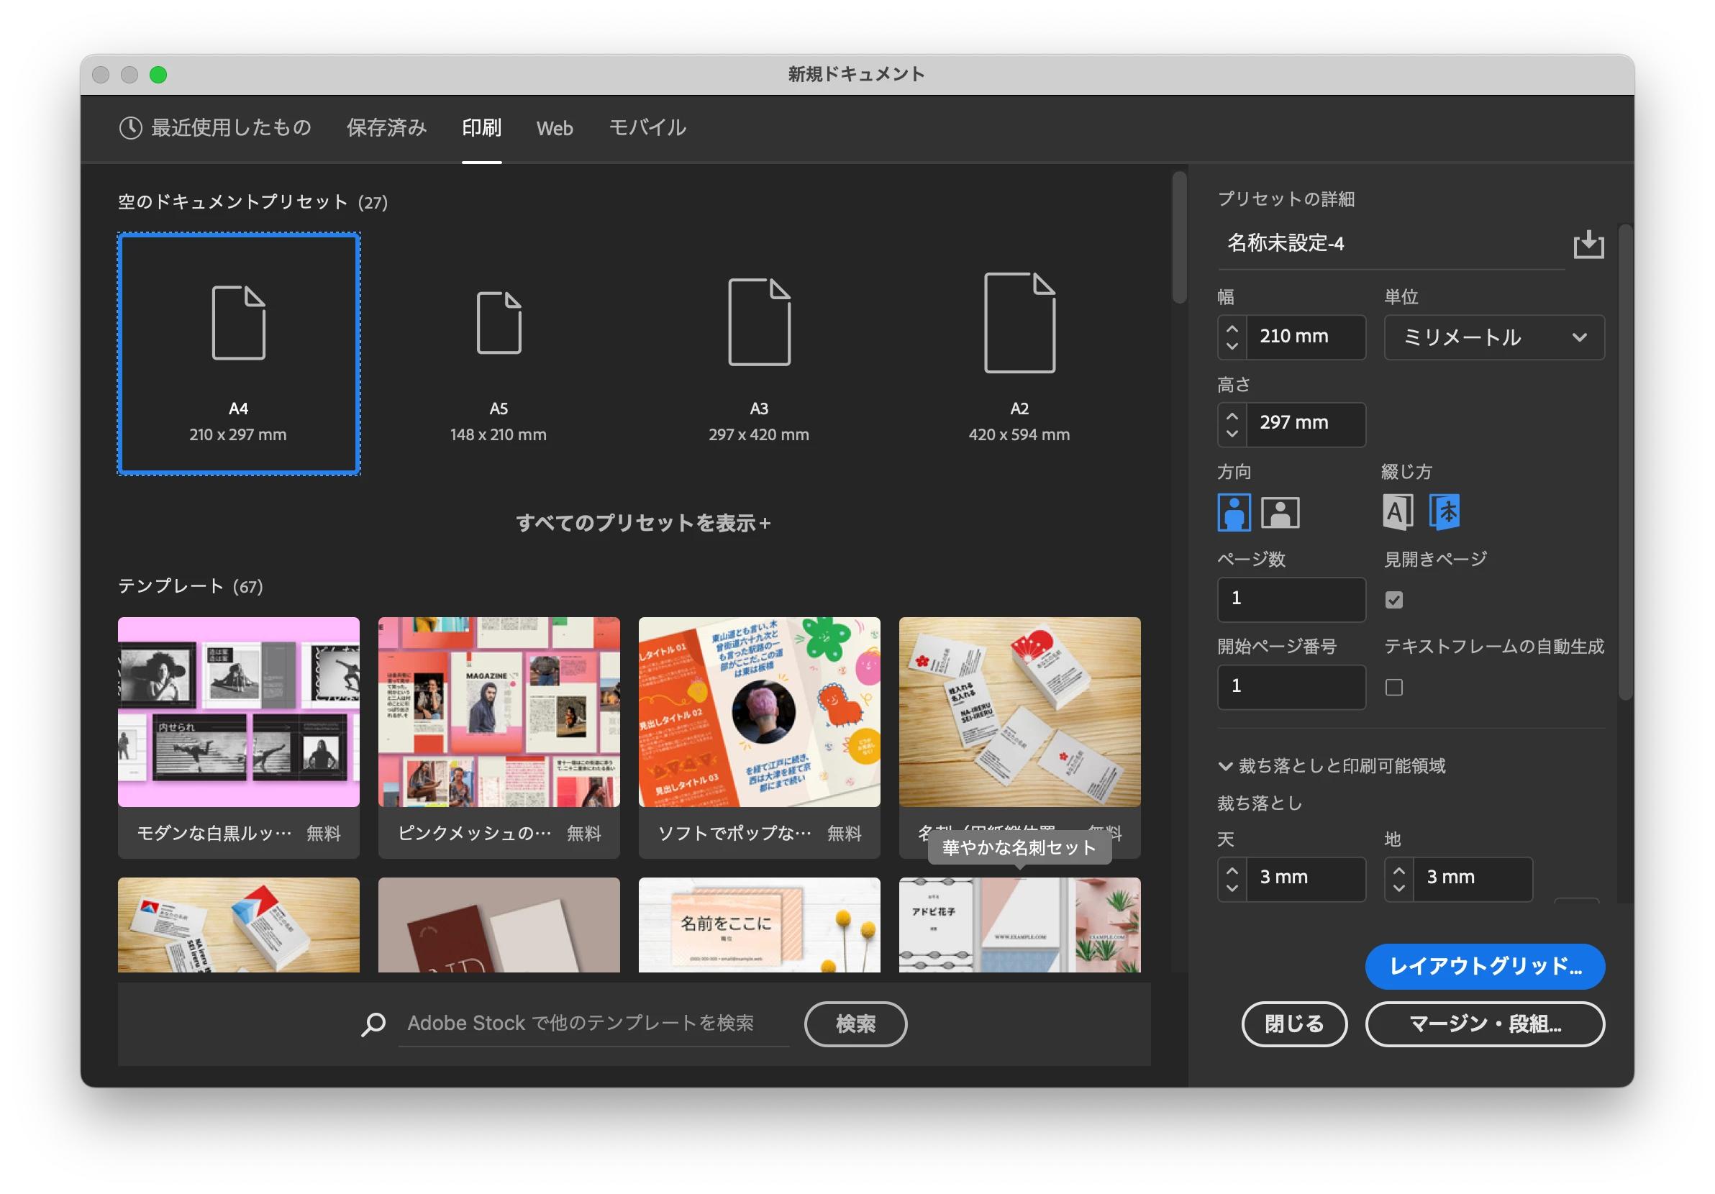Click the magnifier search icon
The image size is (1715, 1194).
point(373,1024)
